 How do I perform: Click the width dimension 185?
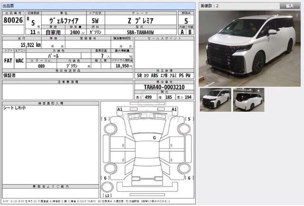[x=169, y=97]
